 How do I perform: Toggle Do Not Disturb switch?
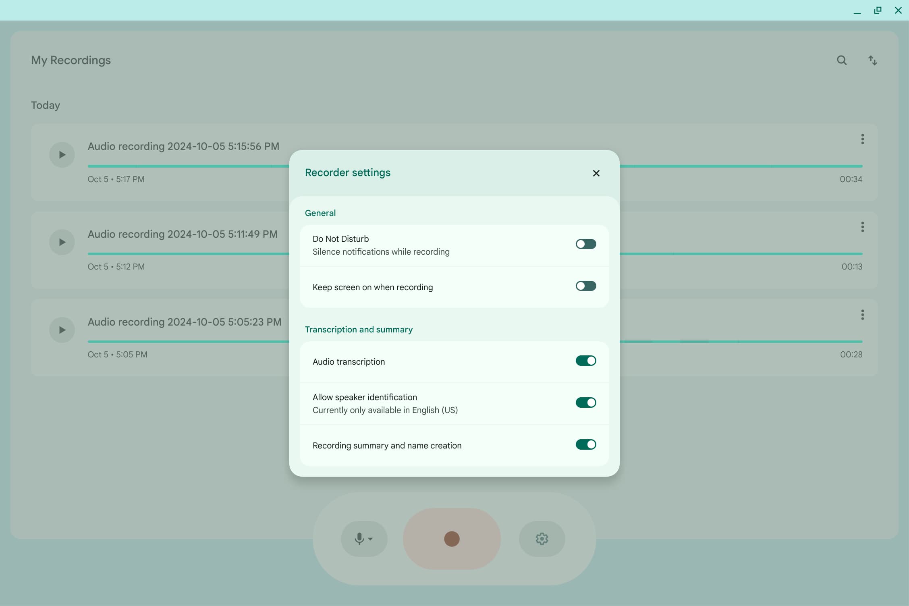point(586,244)
